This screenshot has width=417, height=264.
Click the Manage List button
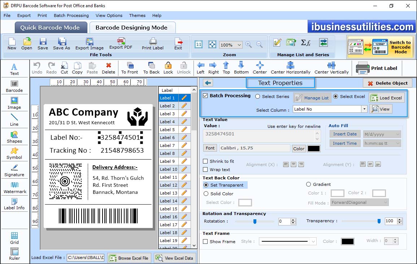(x=312, y=98)
